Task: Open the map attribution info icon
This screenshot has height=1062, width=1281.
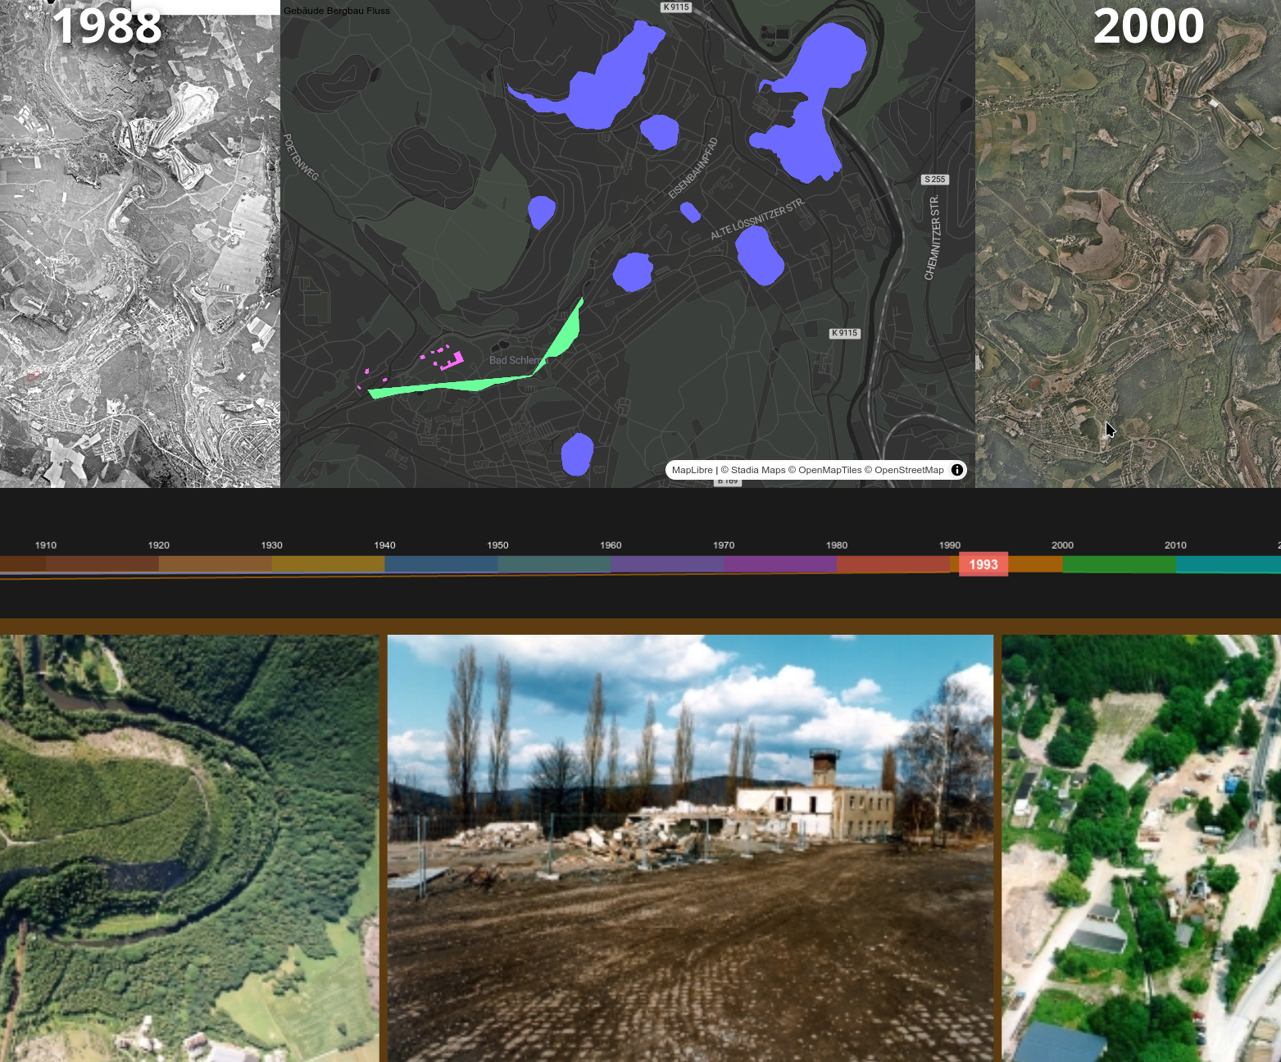Action: tap(956, 470)
